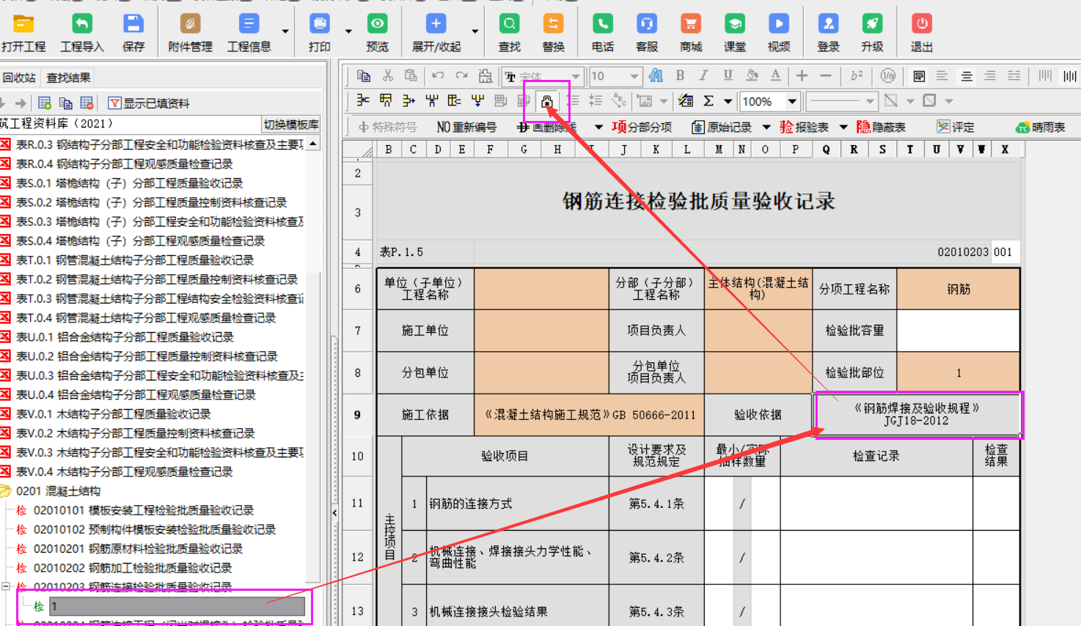
Task: Open the 分部分项 menu item
Action: coord(642,128)
